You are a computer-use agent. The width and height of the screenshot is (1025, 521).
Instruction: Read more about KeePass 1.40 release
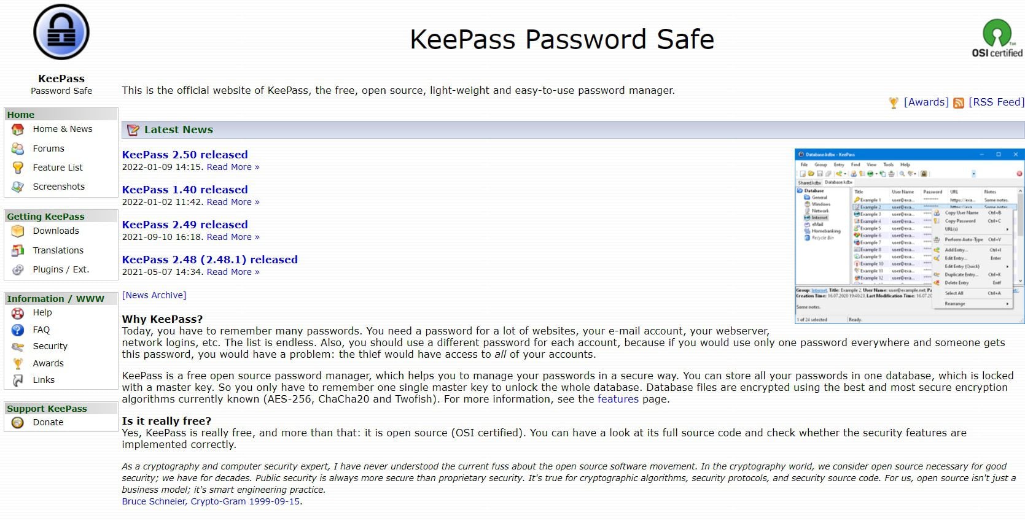point(233,202)
